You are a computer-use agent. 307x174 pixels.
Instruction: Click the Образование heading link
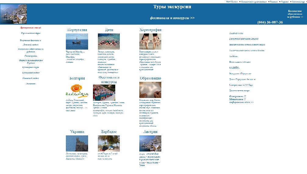pyautogui.click(x=150, y=78)
